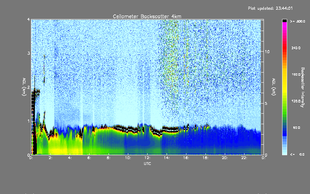
Task: Click the red segment of the colorbar
Action: point(284,48)
